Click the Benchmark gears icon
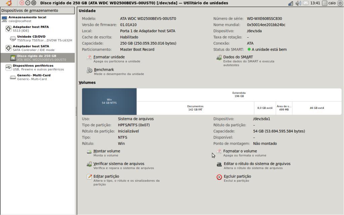The width and height of the screenshot is (344, 215). point(89,70)
